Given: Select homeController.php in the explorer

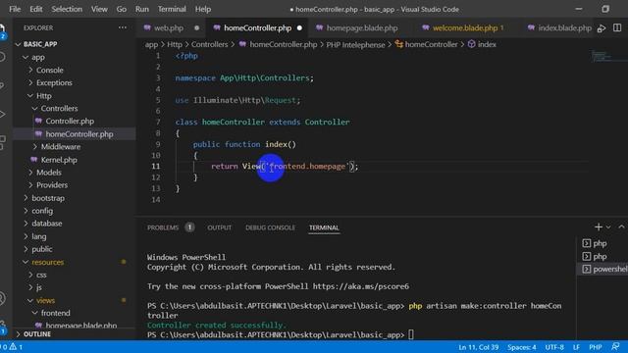Looking at the screenshot, I should coord(78,134).
